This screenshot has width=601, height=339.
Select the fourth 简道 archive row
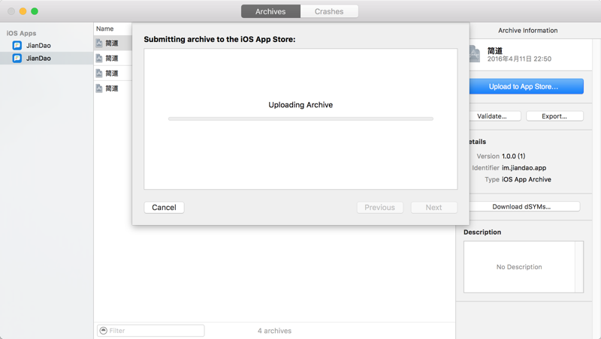[x=113, y=88]
